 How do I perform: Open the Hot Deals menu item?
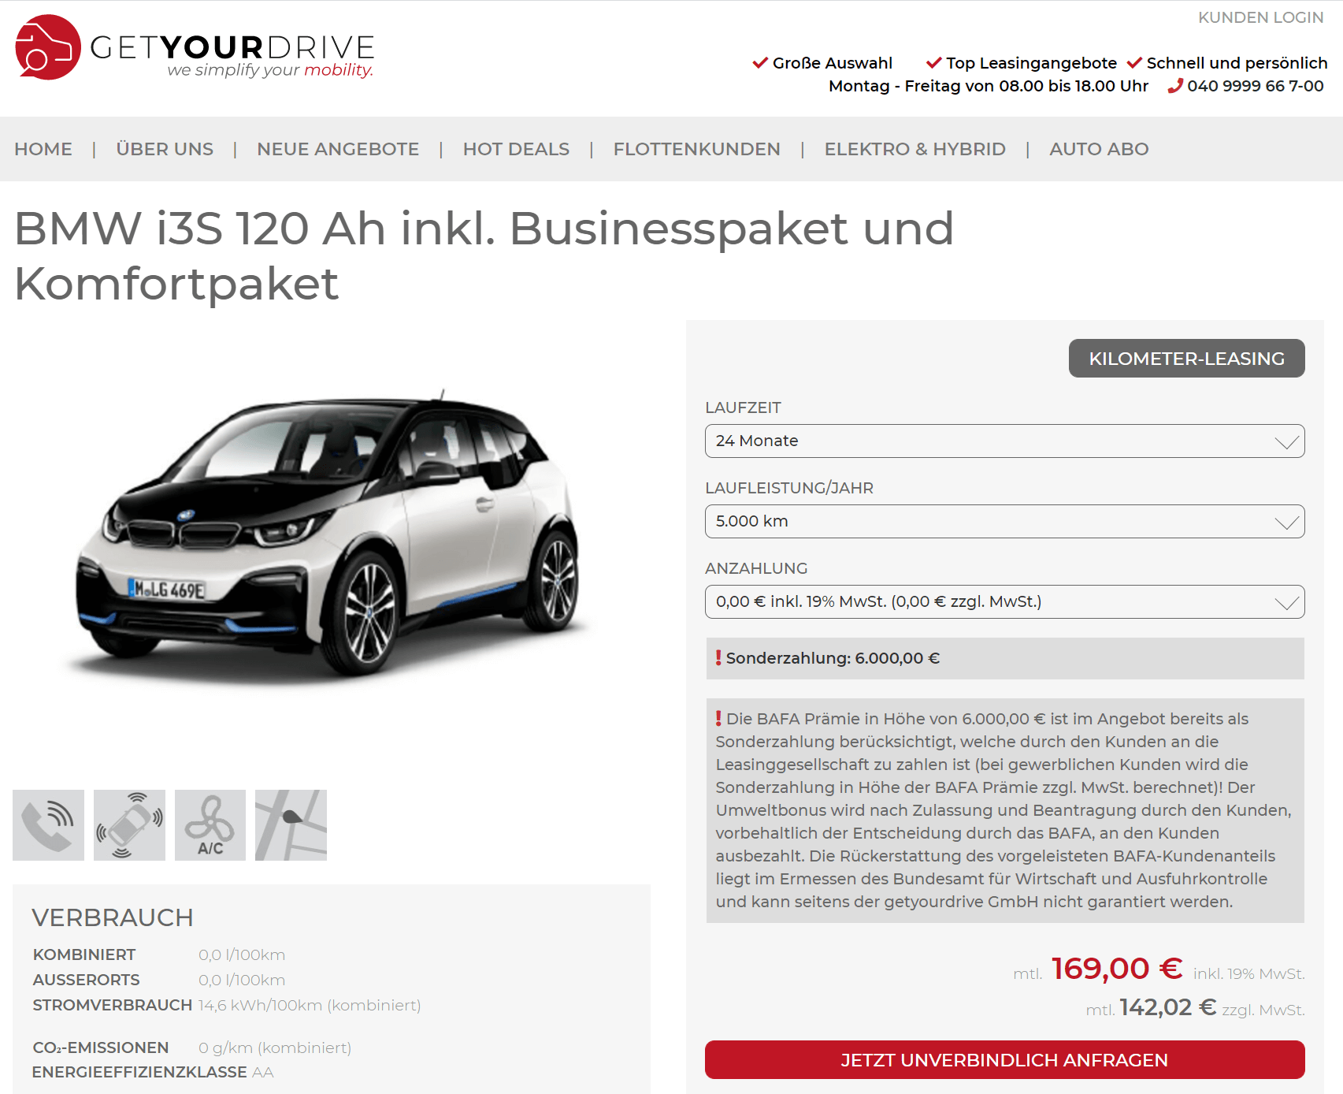(x=516, y=149)
